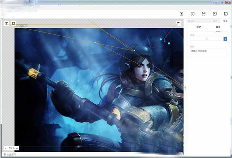
Task: Click the 83 % zoom value
Action: click(11, 148)
